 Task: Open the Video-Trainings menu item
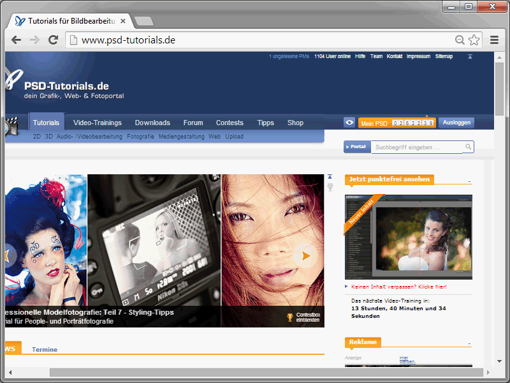(98, 123)
